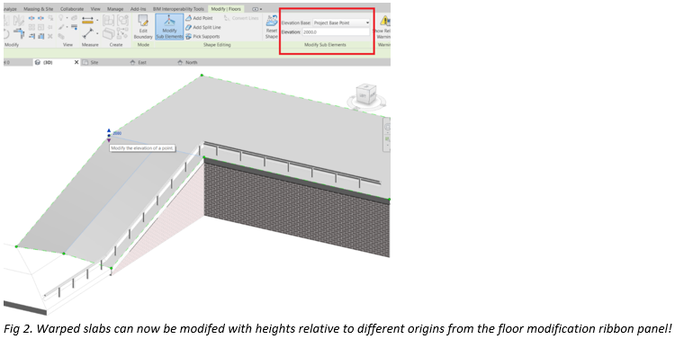Switch to the North view tab
The width and height of the screenshot is (675, 339).
coord(191,62)
